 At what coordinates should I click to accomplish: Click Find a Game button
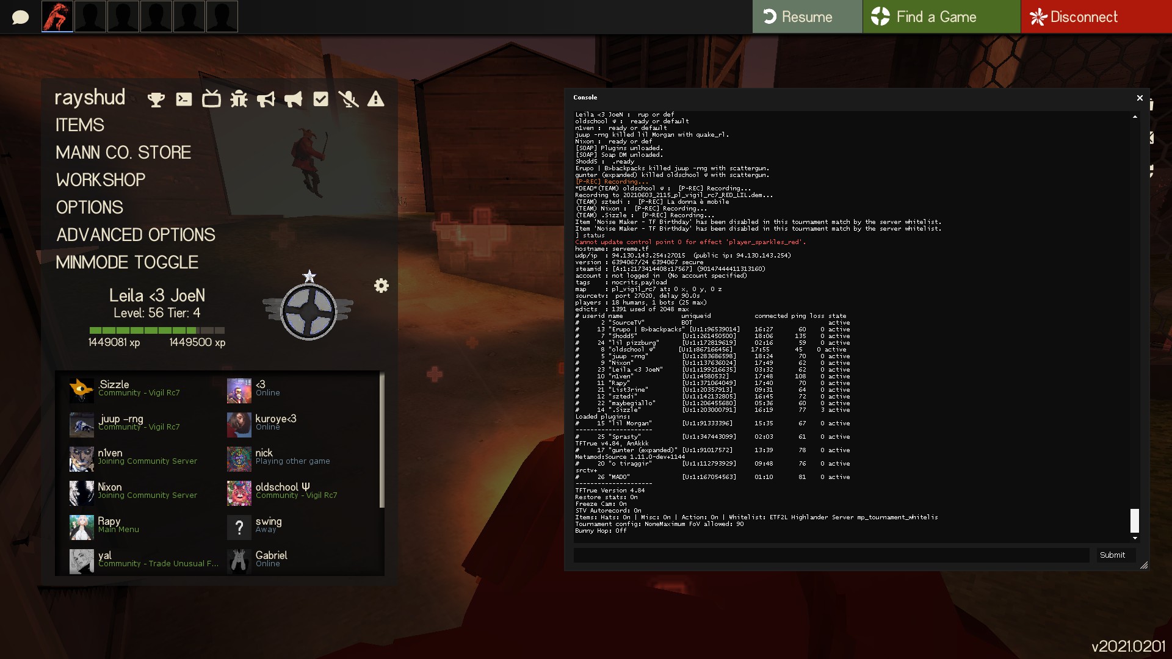[x=941, y=16]
